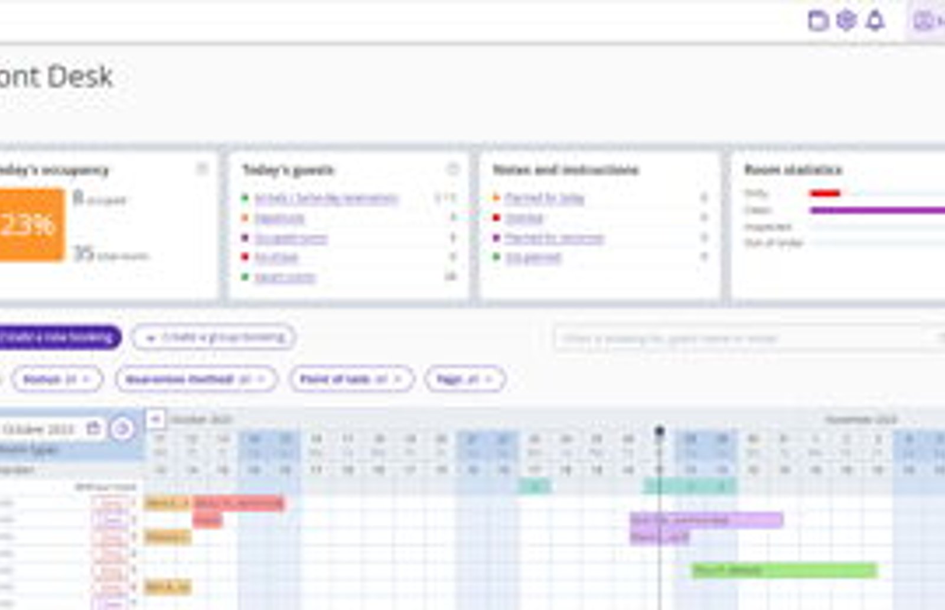
Task: Open Create a group booking dropdown
Action: (214, 338)
